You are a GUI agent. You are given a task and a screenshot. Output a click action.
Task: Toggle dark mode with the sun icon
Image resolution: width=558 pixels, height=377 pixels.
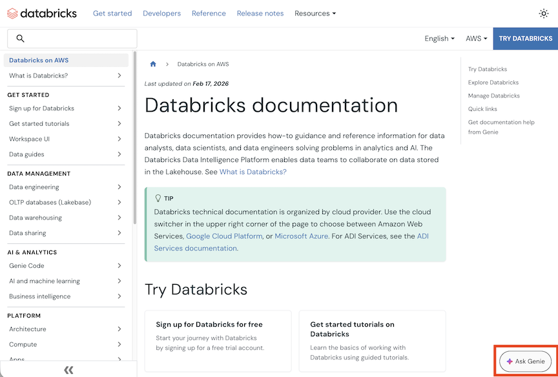coord(544,13)
